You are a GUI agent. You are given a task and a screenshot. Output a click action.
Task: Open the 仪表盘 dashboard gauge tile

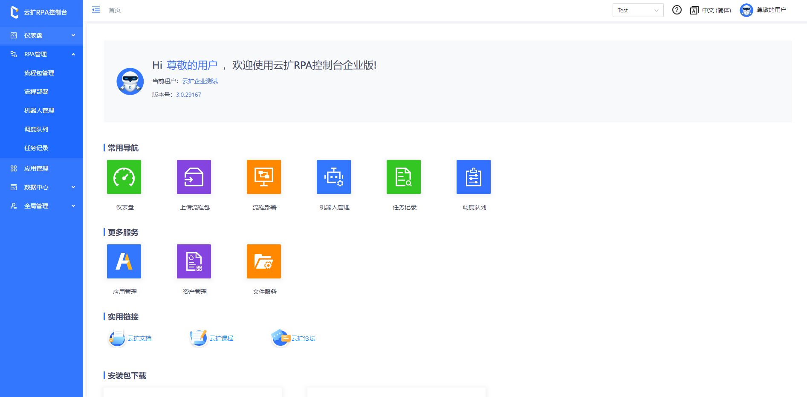124,177
